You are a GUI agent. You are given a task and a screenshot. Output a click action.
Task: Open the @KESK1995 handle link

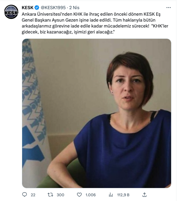click(x=53, y=8)
